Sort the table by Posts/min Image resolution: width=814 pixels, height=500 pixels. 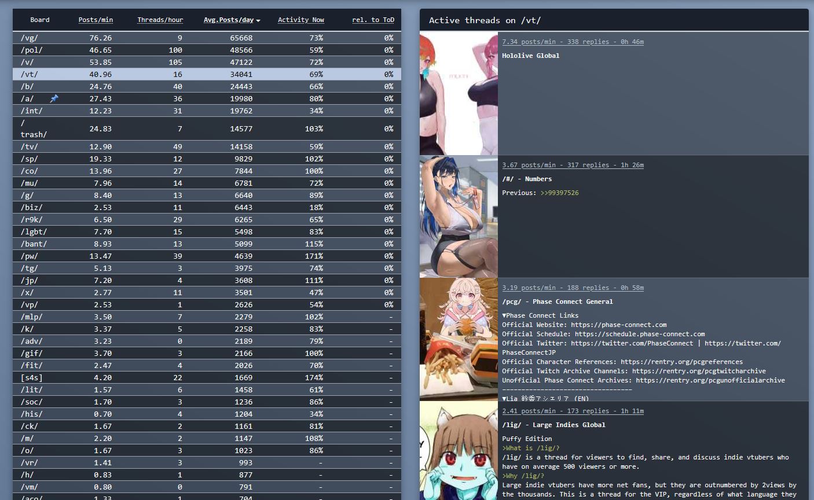pos(96,20)
